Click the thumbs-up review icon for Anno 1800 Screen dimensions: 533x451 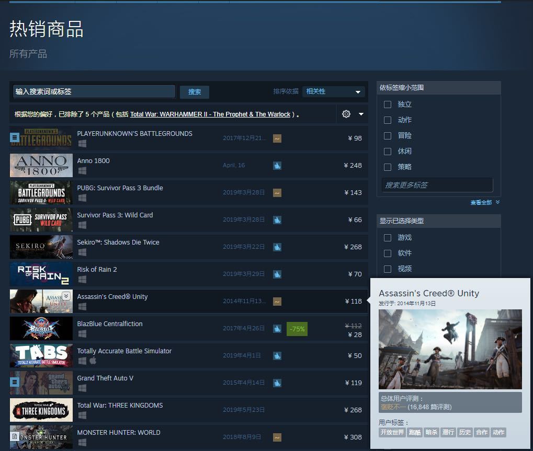coord(277,165)
